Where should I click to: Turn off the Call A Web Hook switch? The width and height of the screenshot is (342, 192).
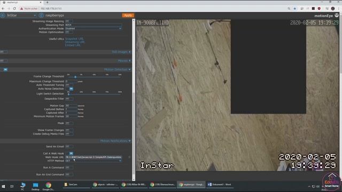[69, 153]
